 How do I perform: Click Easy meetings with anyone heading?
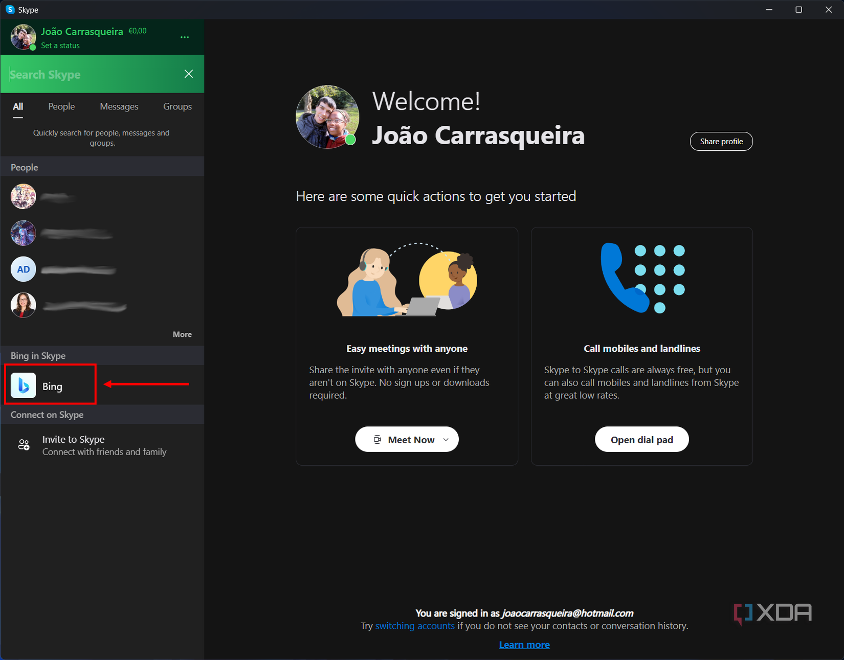tap(407, 349)
